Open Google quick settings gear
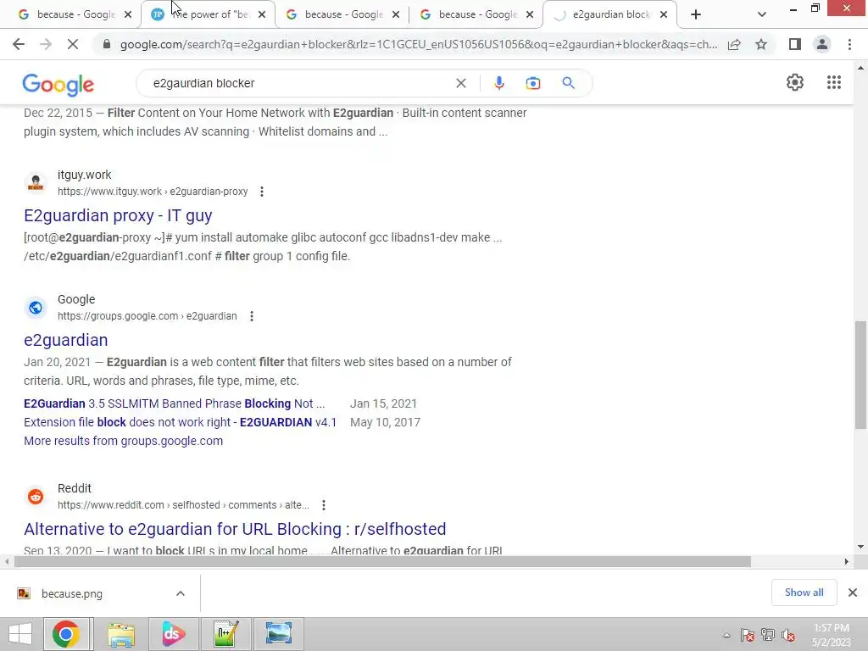 coord(795,82)
